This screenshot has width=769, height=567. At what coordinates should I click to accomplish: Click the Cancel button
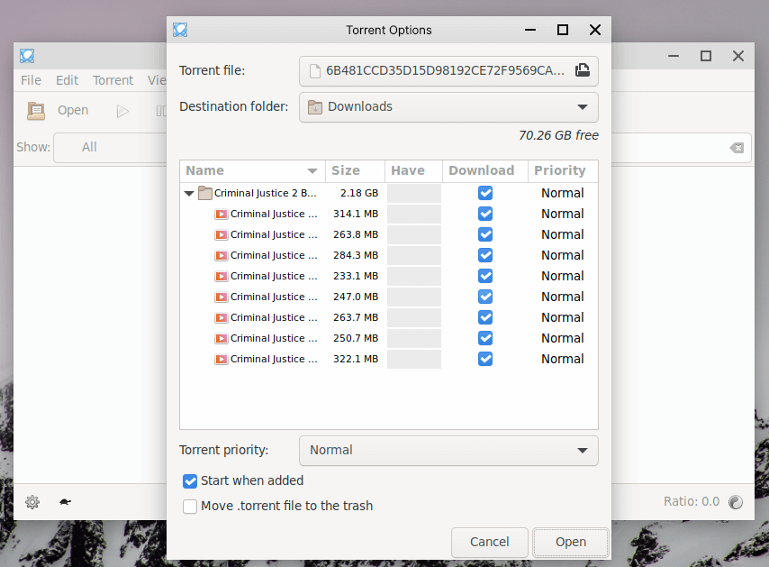pos(490,542)
